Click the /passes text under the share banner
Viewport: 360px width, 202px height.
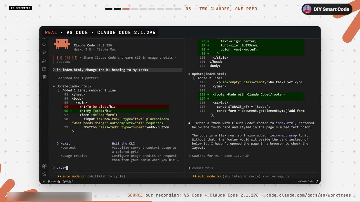pyautogui.click(x=63, y=62)
